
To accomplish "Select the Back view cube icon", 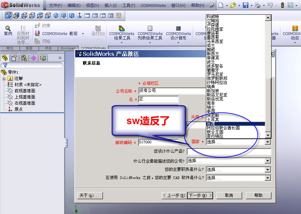I will pos(16,15).
